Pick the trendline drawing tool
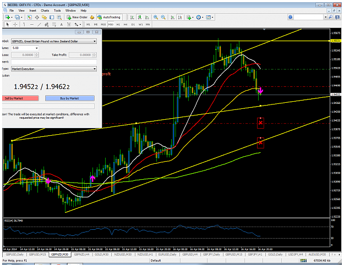This screenshot has height=265, width=344. click(x=39, y=25)
